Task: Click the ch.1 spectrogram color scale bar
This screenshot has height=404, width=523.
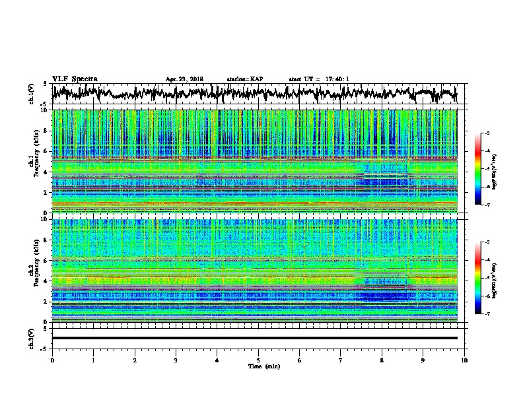Action: [x=477, y=169]
